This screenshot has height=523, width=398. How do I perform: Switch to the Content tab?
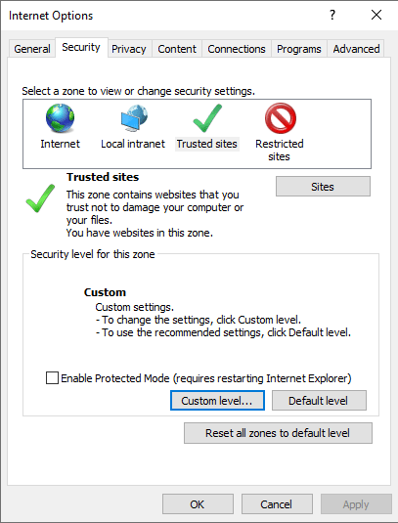point(177,49)
